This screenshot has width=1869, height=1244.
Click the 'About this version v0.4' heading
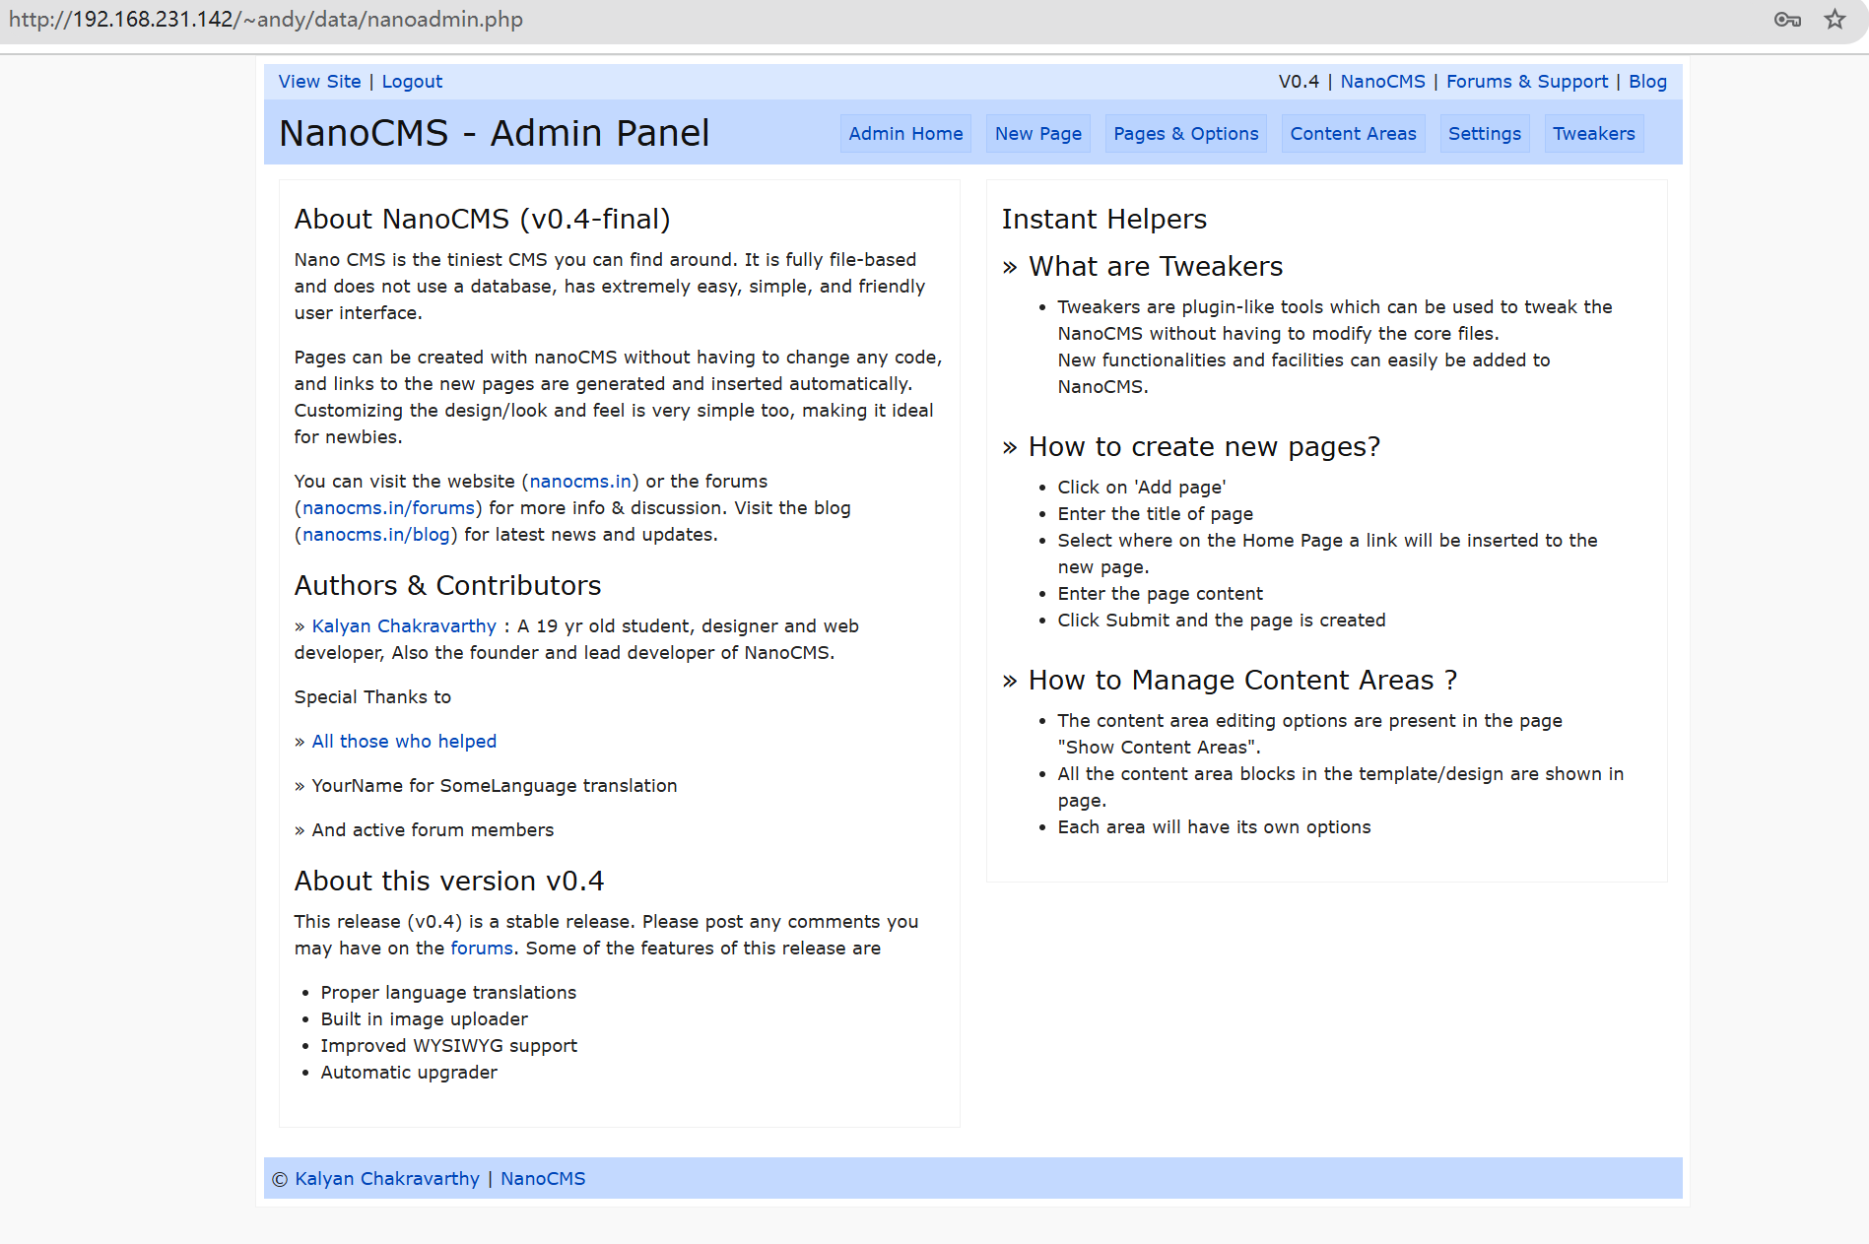click(449, 882)
